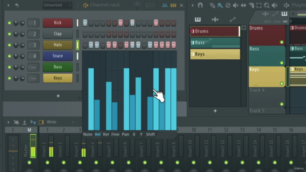Open the Hats channel button
The width and height of the screenshot is (306, 172).
point(58,45)
